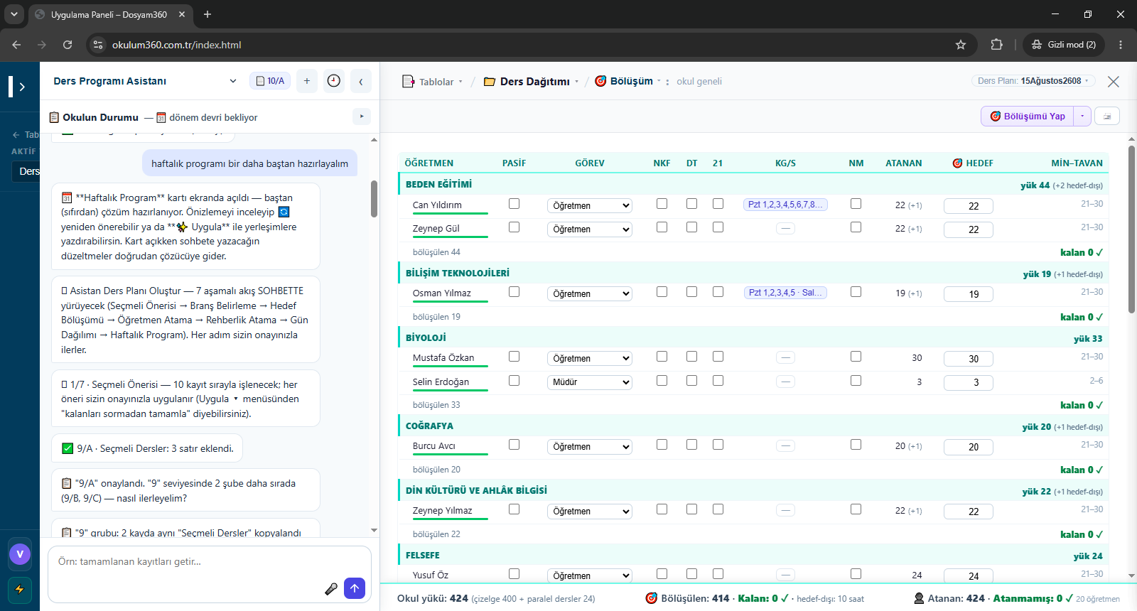Open the Ders Dağıtımı breadcrumb menu
Screen dimensions: 1137x611
pos(532,82)
